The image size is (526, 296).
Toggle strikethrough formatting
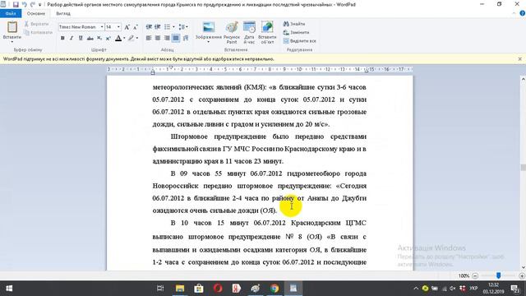(x=90, y=39)
